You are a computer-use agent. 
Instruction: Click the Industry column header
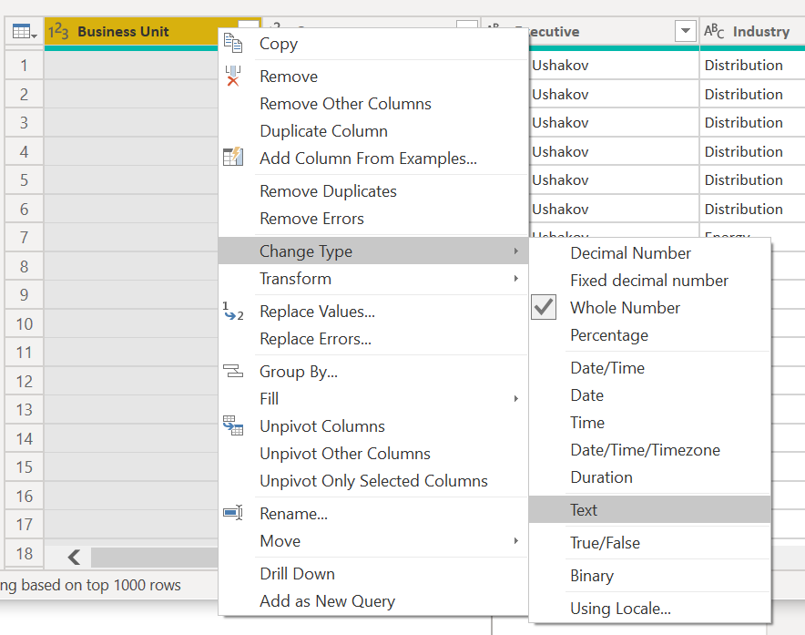(x=760, y=32)
